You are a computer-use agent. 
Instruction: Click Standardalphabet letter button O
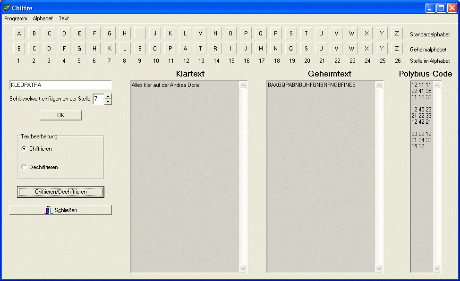tap(230, 34)
